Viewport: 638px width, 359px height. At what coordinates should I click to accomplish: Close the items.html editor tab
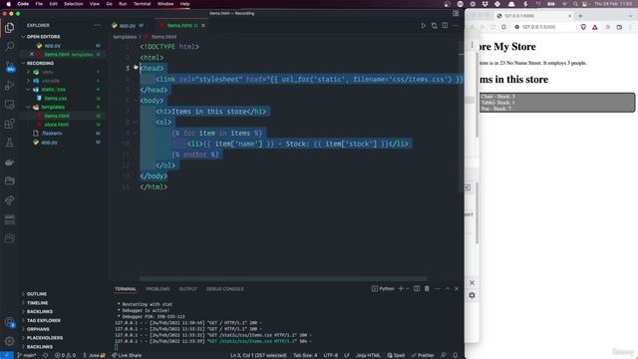point(203,26)
